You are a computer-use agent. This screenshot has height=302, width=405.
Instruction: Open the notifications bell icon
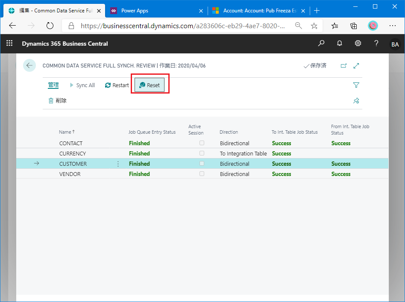(340, 44)
